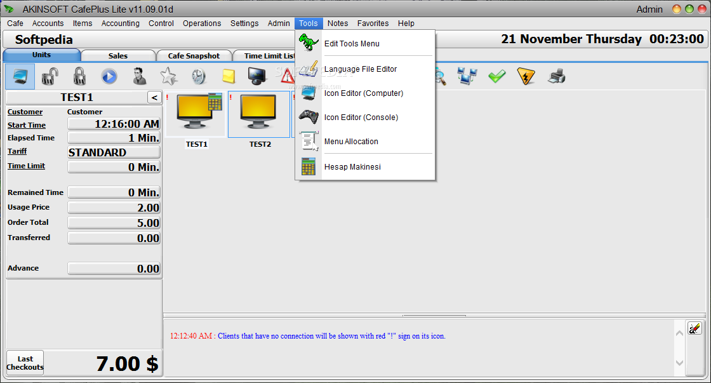This screenshot has width=711, height=383.
Task: Close the Tools menu header
Action: 309,23
